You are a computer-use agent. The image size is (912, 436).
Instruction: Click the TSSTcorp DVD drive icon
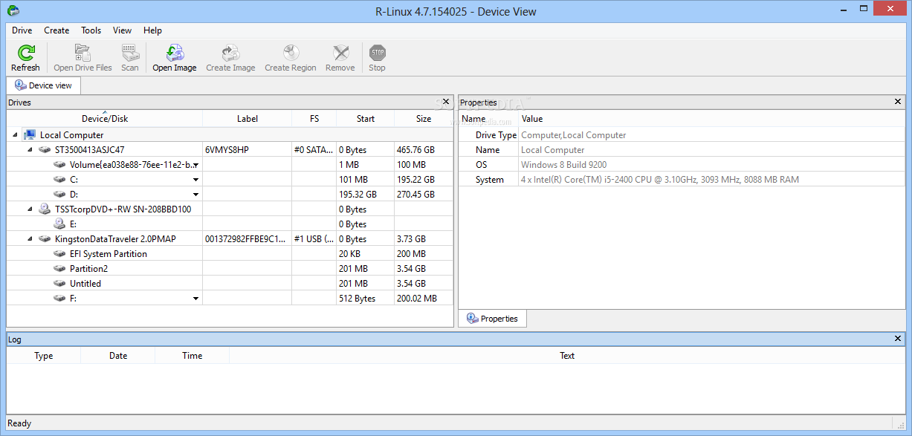pos(45,209)
